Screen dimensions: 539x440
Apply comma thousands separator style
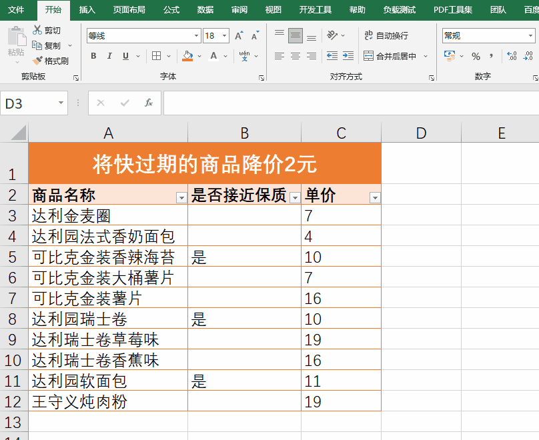[x=492, y=56]
